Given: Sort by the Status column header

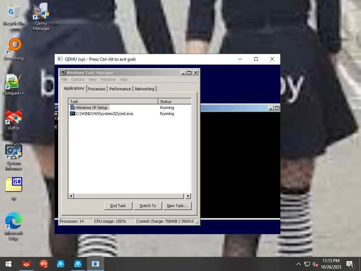Looking at the screenshot, I should (175, 101).
